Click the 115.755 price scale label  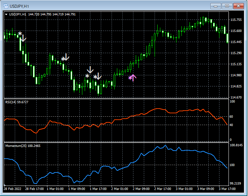pos(237,20)
